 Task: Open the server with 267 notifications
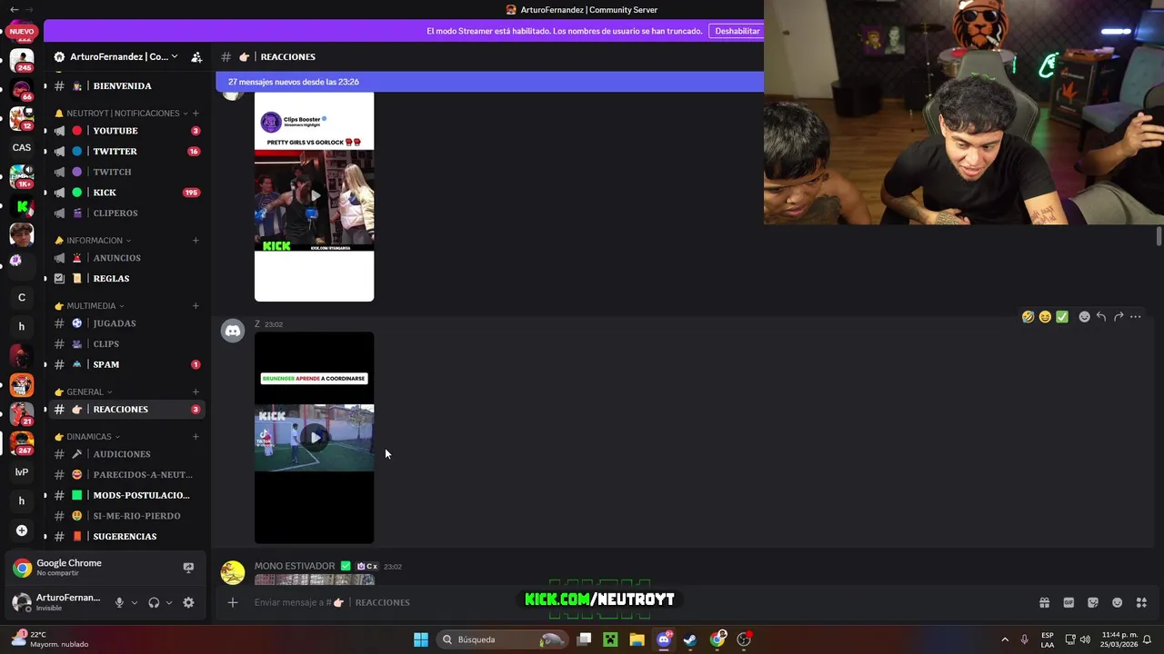pos(22,442)
